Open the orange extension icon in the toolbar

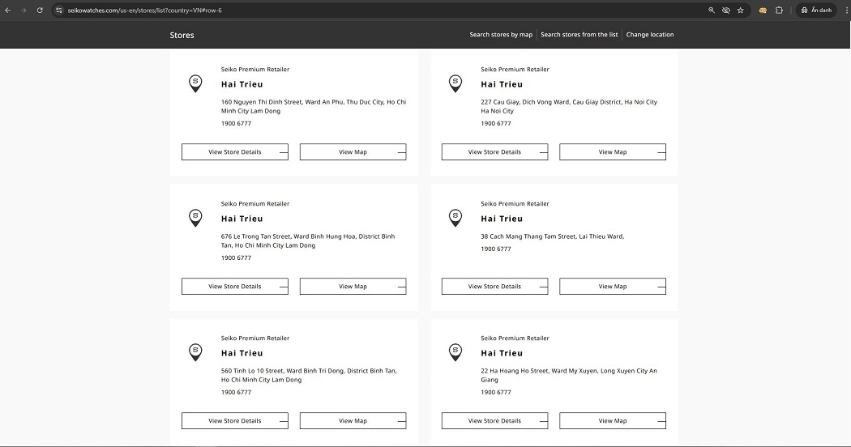[x=763, y=11]
